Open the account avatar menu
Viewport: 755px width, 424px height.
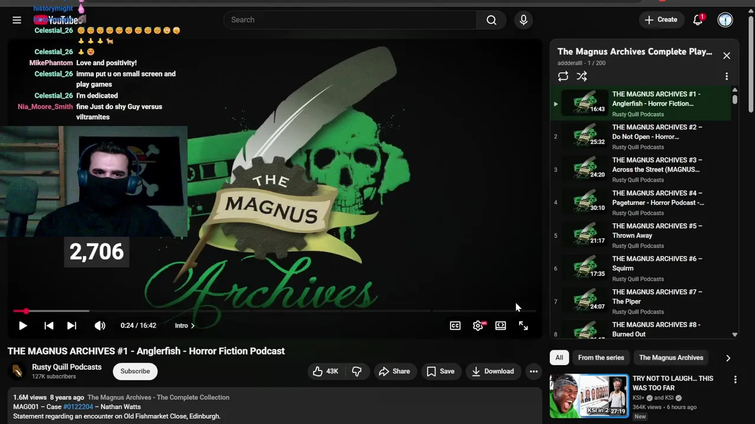725,20
